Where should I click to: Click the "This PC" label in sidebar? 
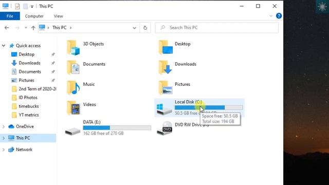click(x=23, y=138)
